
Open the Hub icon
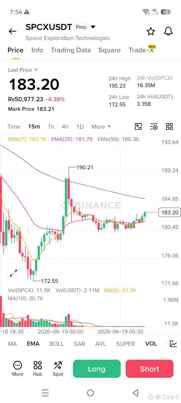click(38, 369)
